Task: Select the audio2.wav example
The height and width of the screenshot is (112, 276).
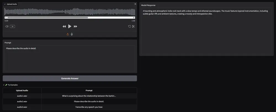Action: 22,102
